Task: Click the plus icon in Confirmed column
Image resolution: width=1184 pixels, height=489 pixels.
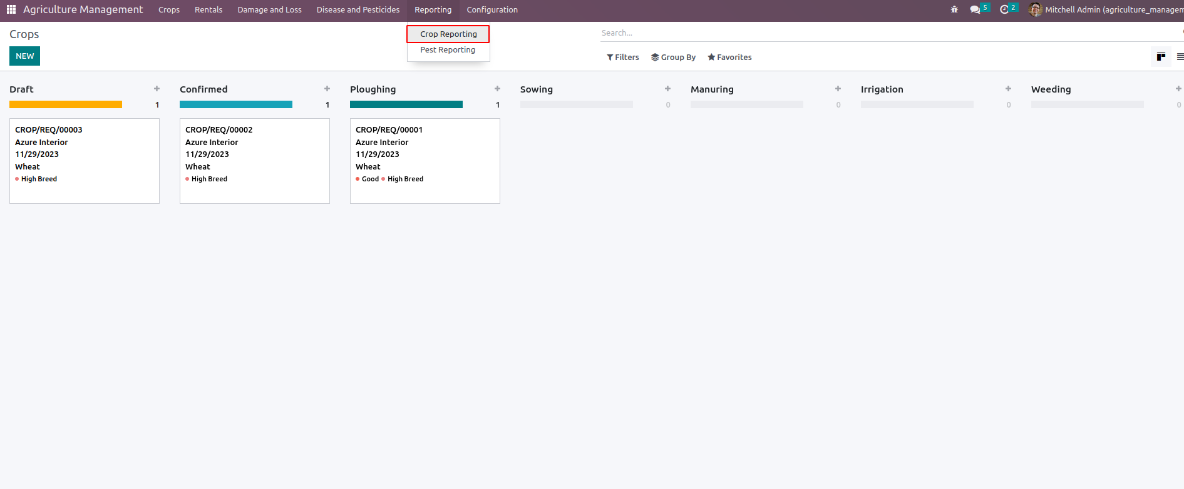Action: [x=327, y=89]
